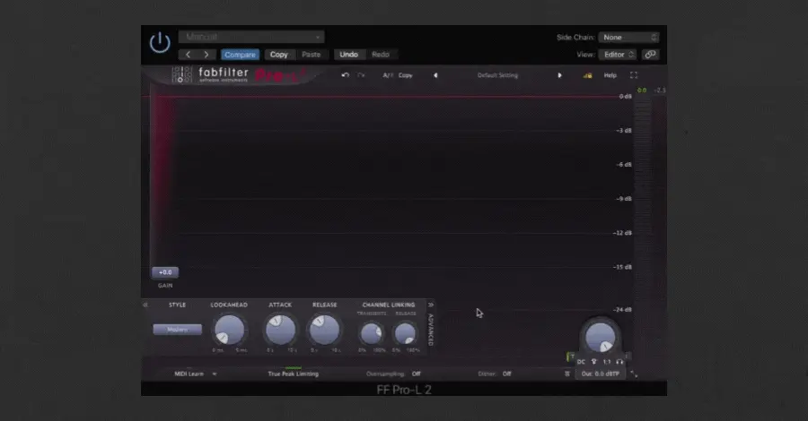Click the Channel Linking Transients knob
808x421 pixels.
pos(371,333)
